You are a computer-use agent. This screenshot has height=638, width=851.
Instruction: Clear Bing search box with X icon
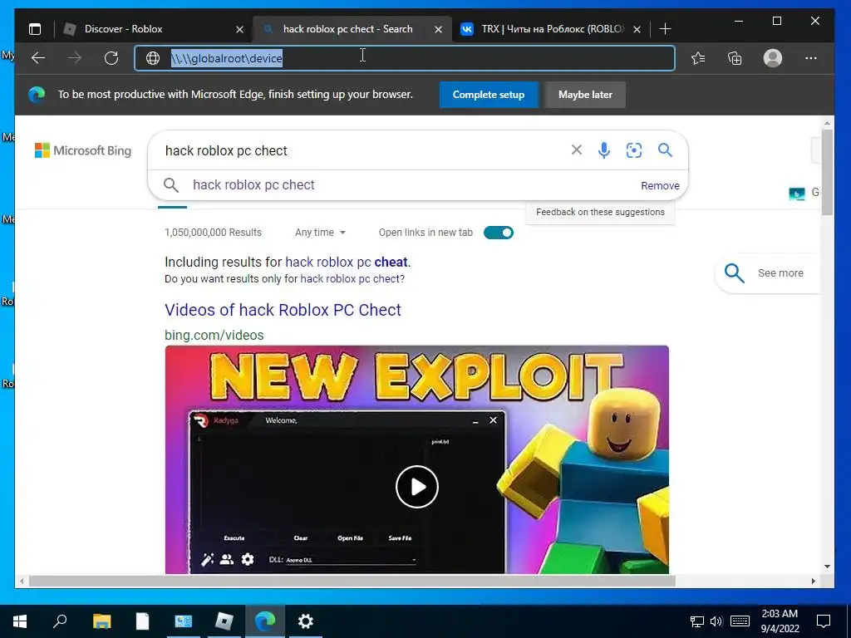[x=577, y=150]
